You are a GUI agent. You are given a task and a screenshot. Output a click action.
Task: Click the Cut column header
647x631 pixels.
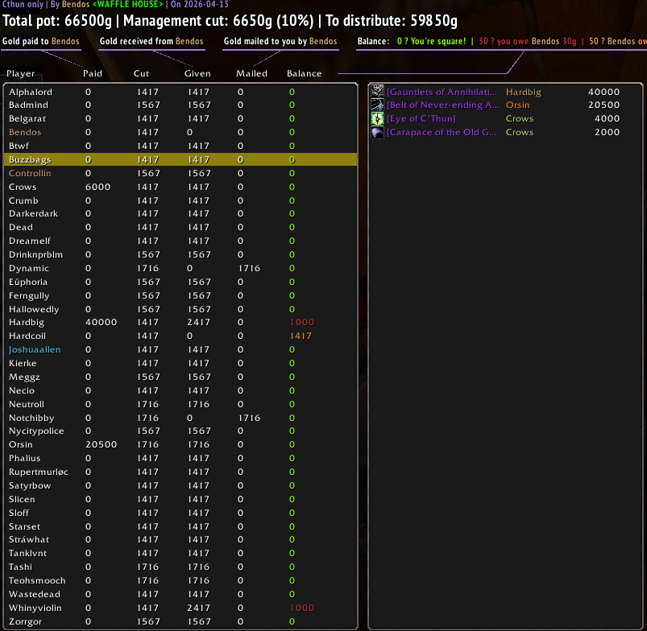[141, 73]
